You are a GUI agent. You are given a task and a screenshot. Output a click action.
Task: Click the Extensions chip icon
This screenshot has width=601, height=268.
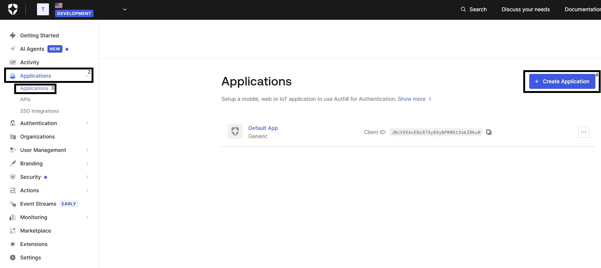tap(13, 244)
